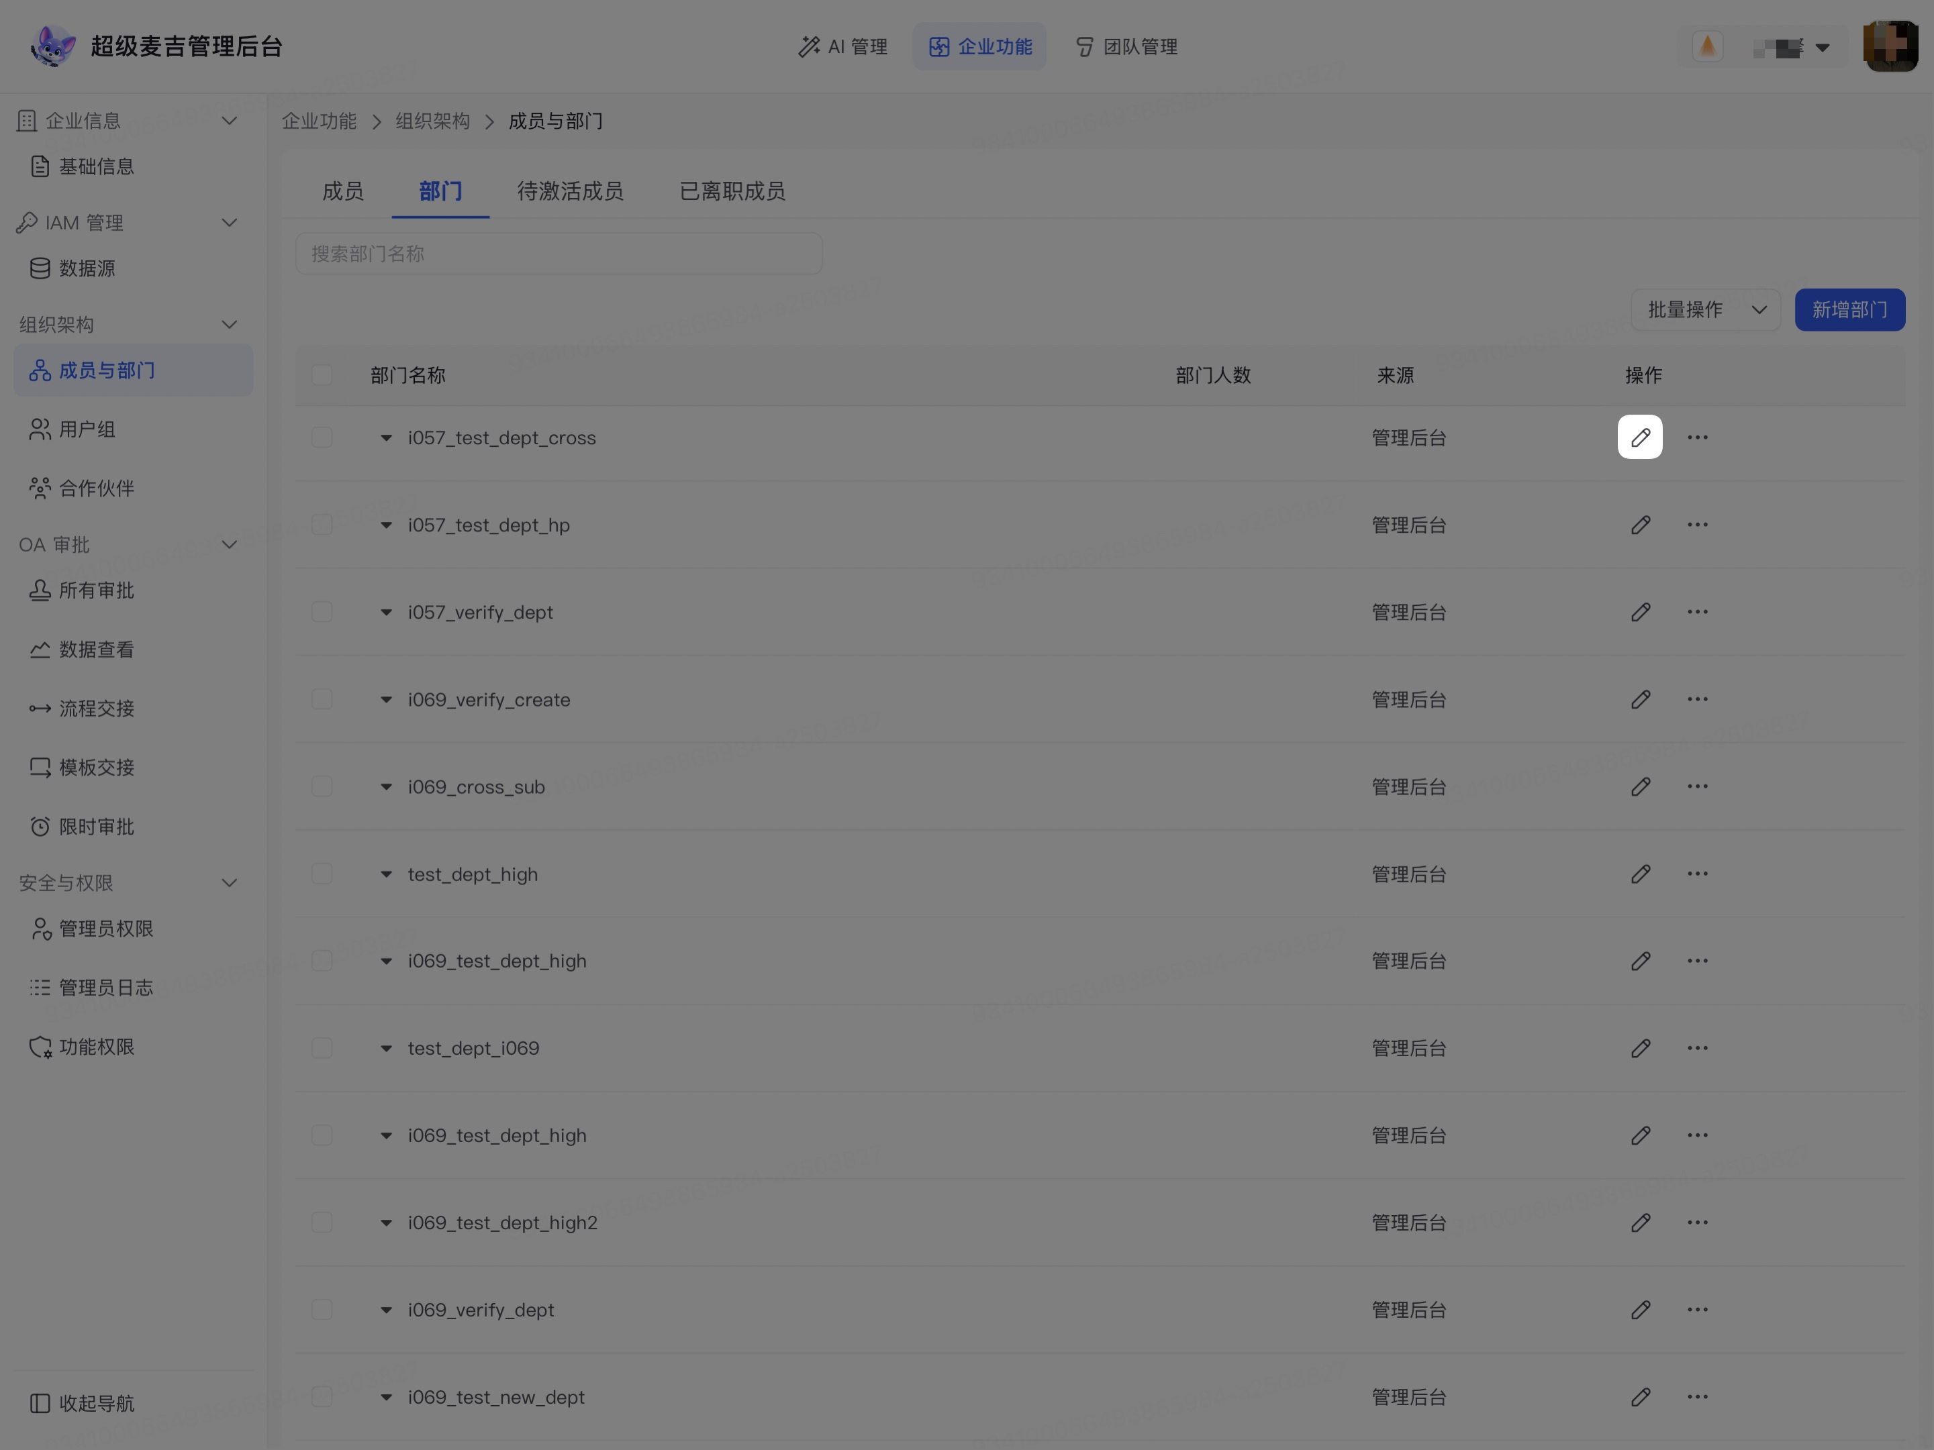Edit the i069_test_new_dept department
This screenshot has width=1934, height=1450.
point(1640,1397)
